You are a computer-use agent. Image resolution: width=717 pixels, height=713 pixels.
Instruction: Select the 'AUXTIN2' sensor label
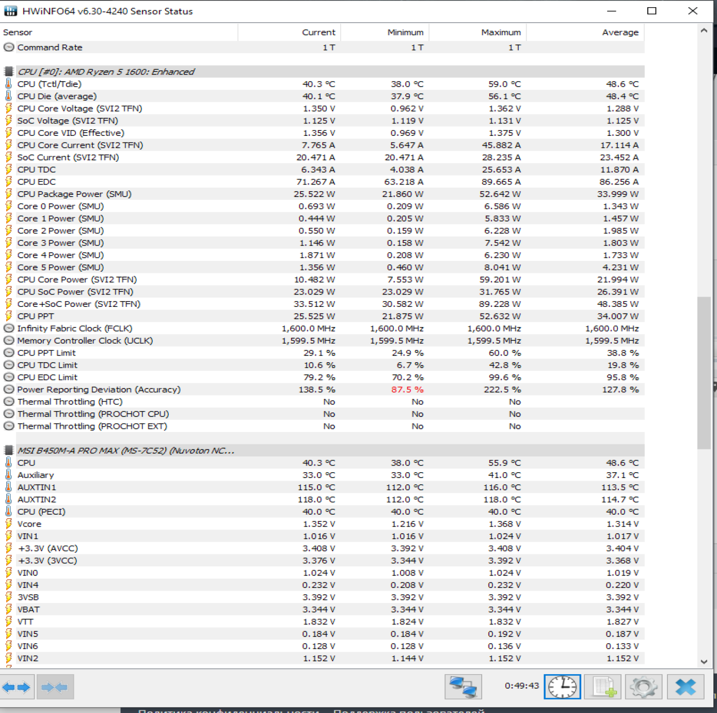[x=37, y=500]
